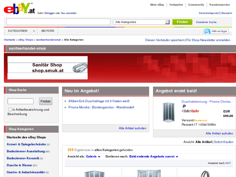Open Allibert Eck-Duschablage listing

point(99,101)
